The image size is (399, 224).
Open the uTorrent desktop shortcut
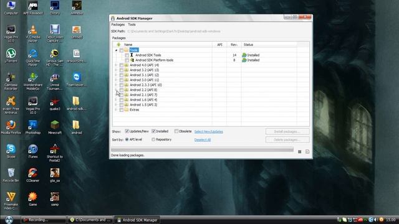[x=11, y=55]
